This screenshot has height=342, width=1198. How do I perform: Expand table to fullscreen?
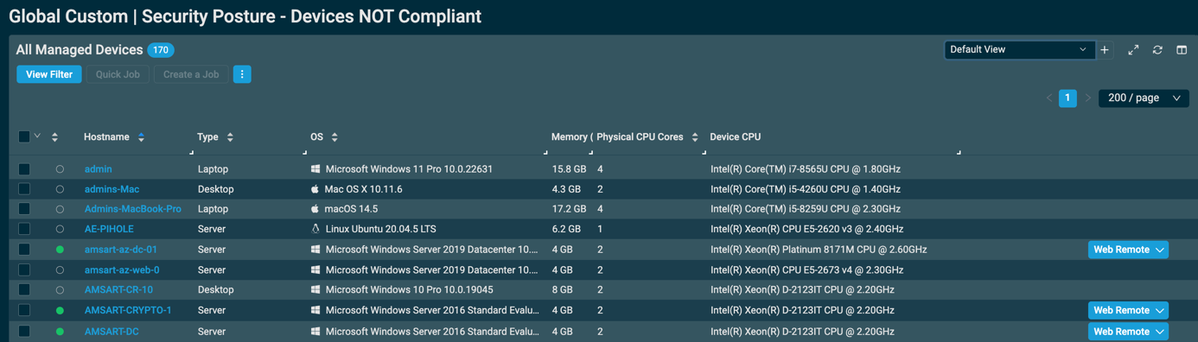click(x=1133, y=50)
